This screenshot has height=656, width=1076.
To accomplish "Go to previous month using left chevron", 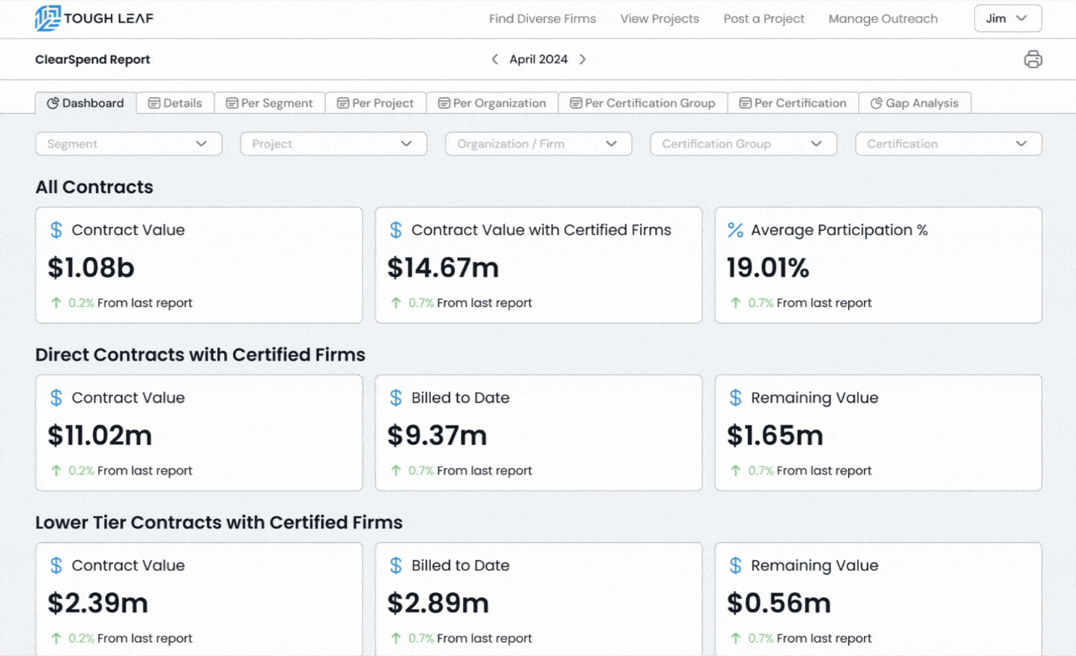I will 495,59.
